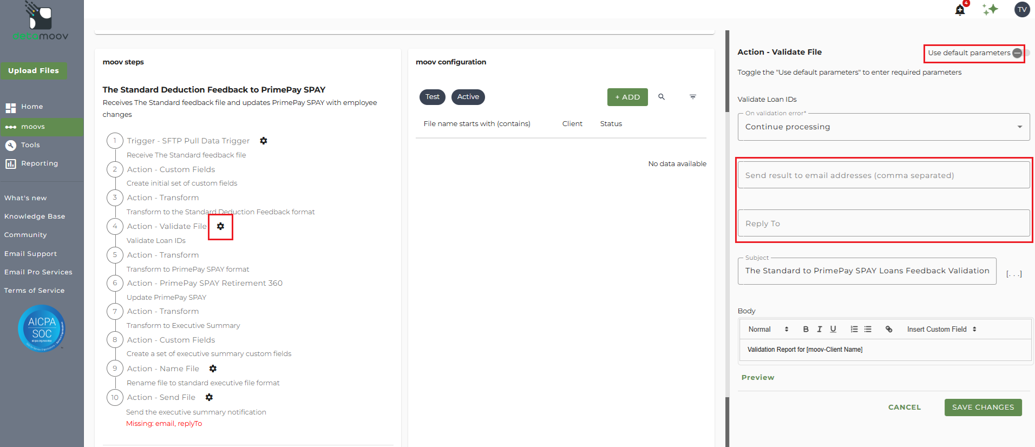This screenshot has width=1035, height=447.
Task: Click the + ADD configuration button
Action: pos(627,97)
